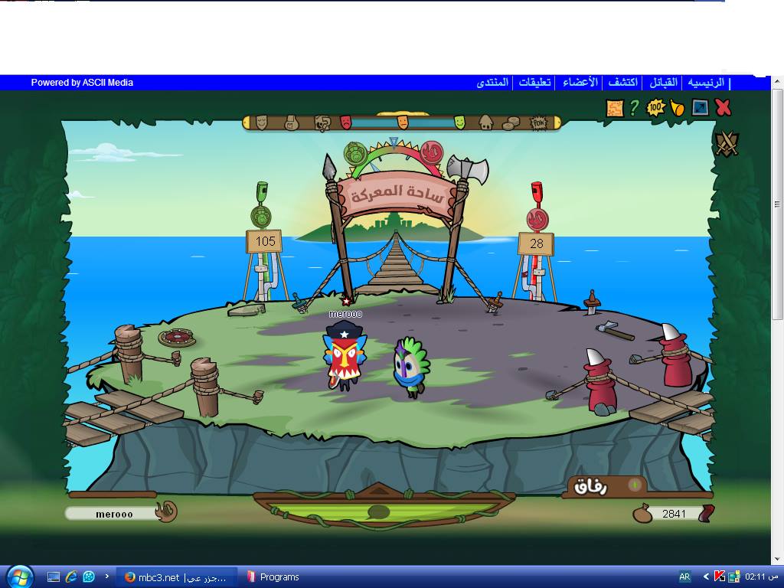784x588 pixels.
Task: Open the green question mark help
Action: (x=634, y=107)
